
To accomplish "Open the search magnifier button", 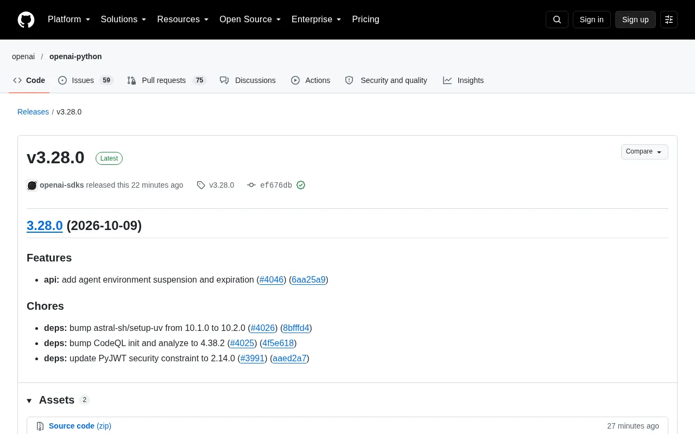I will pyautogui.click(x=557, y=20).
